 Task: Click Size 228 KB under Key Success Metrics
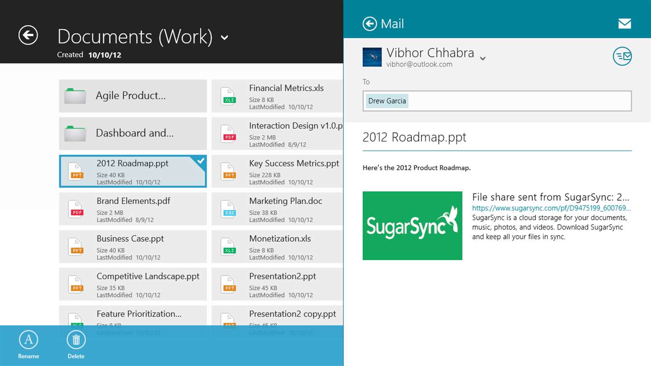pos(265,175)
